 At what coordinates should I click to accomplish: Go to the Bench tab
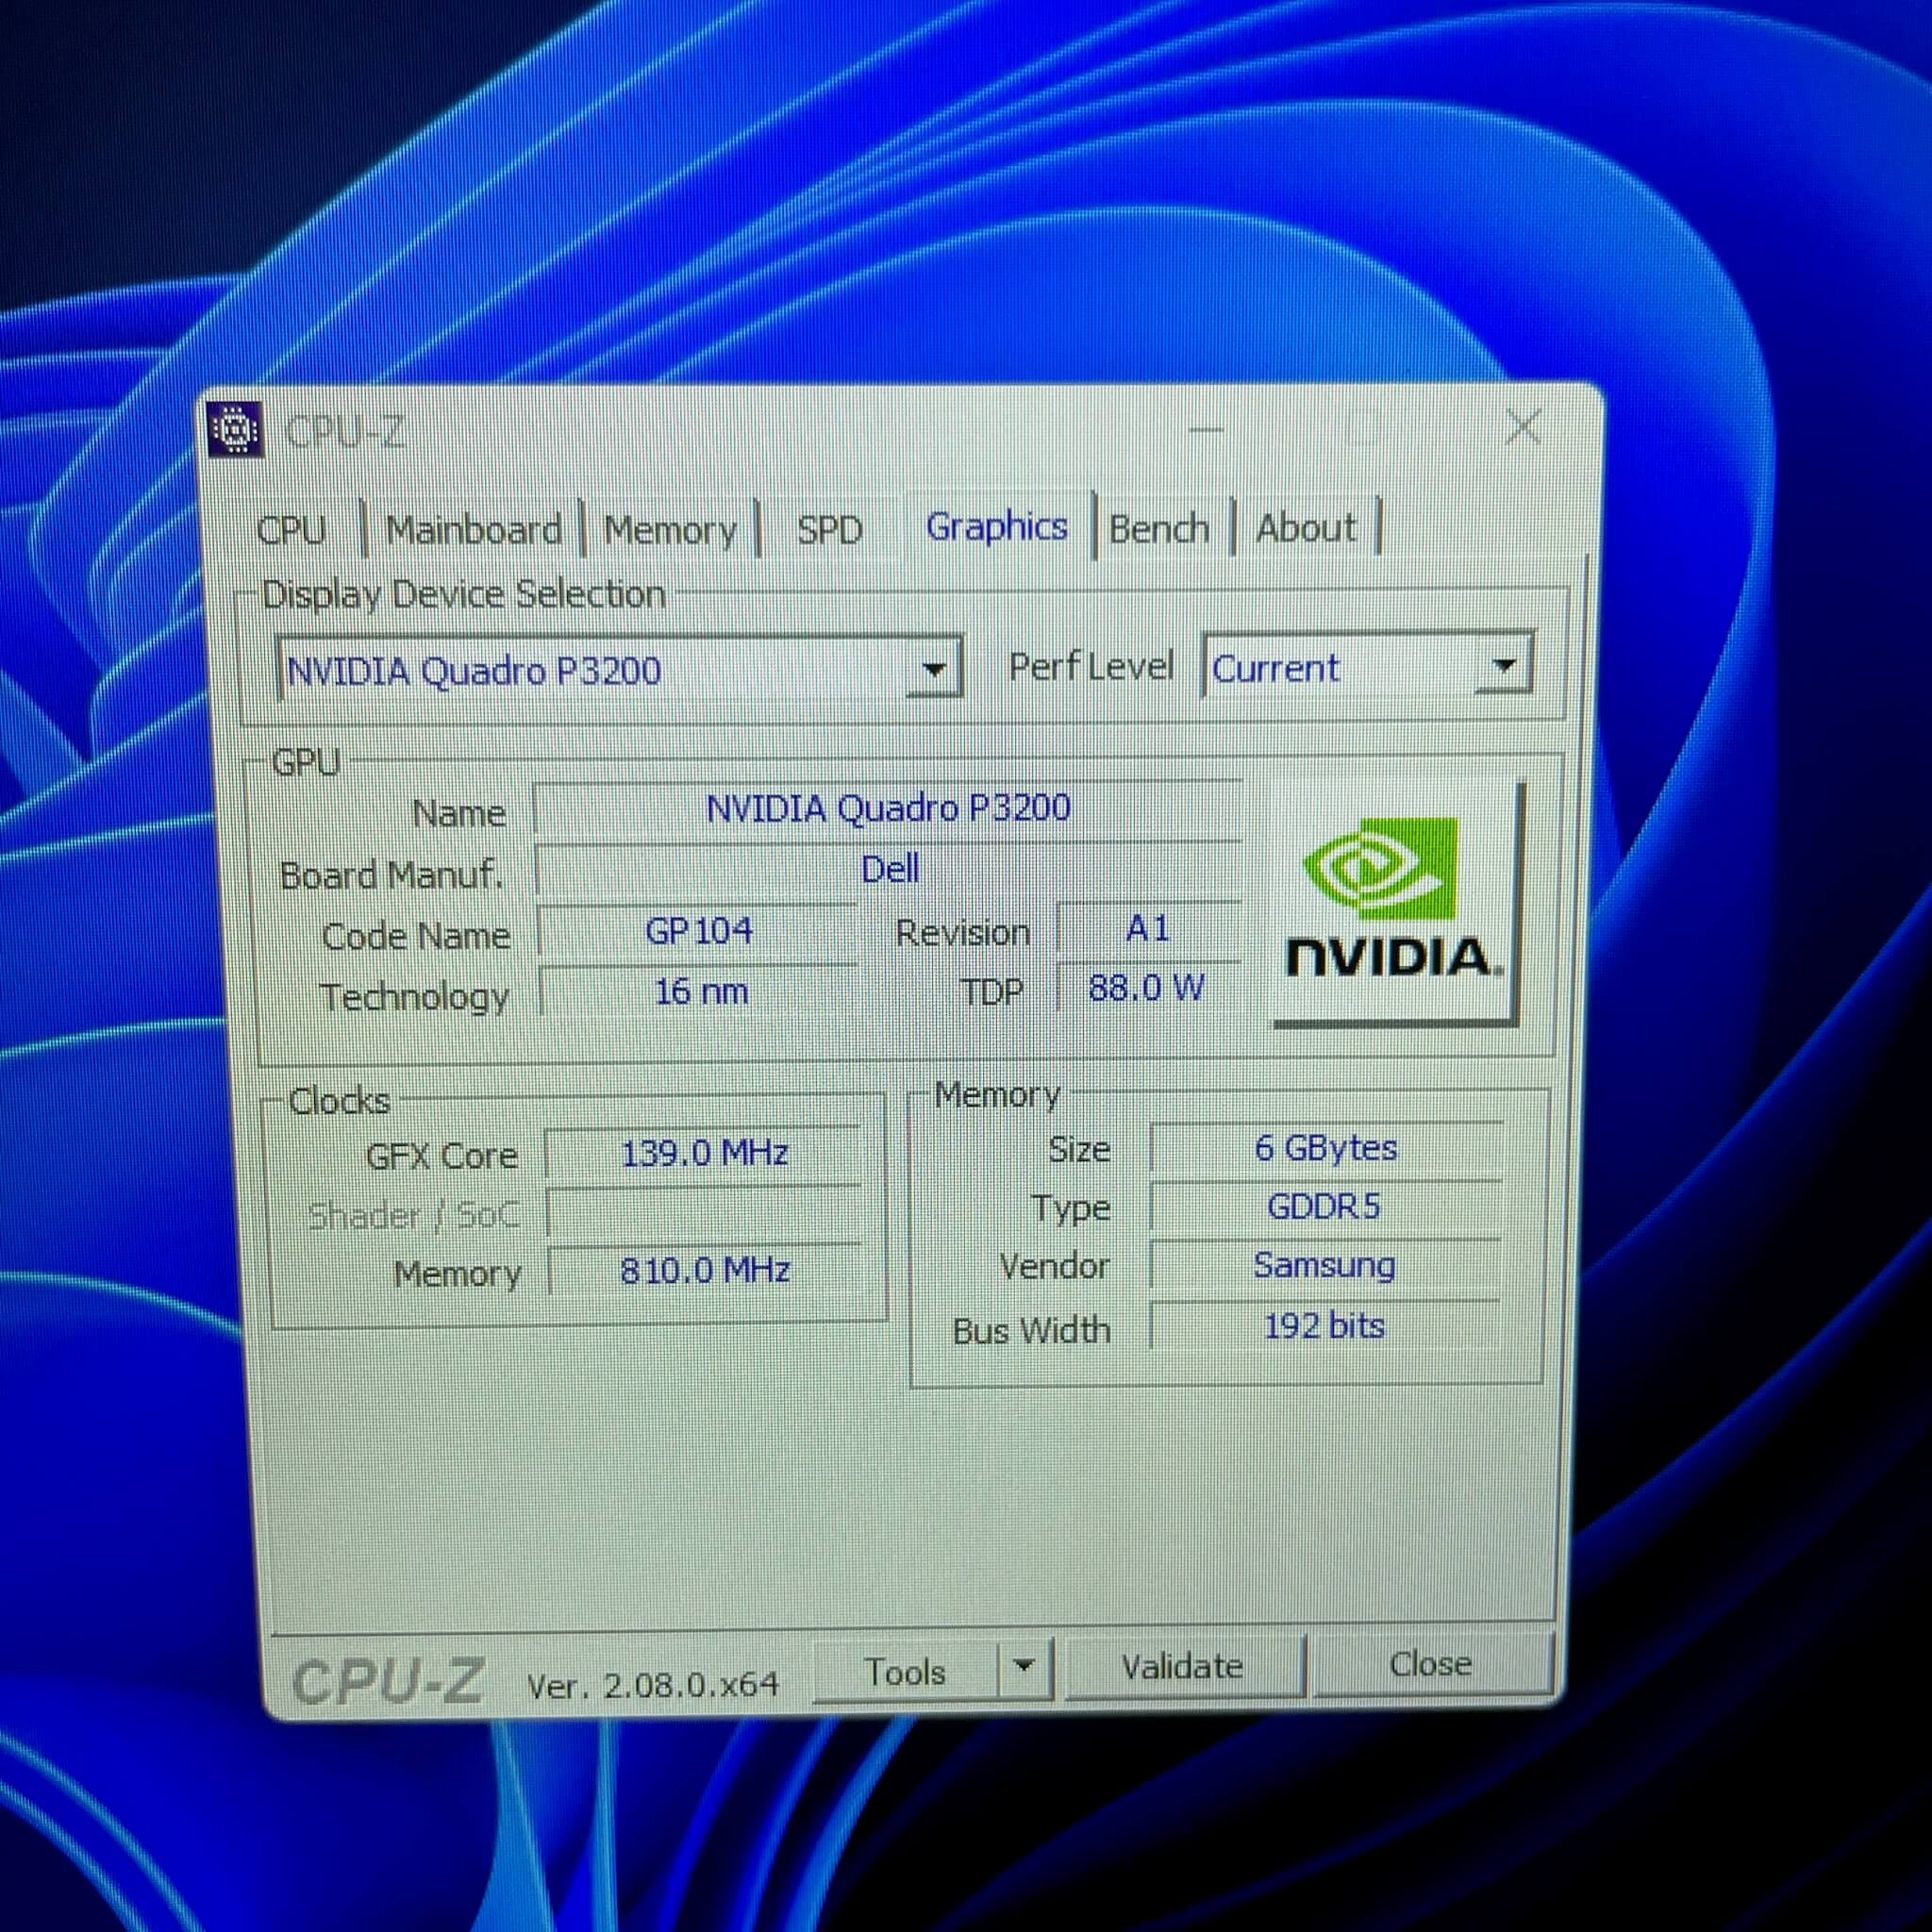click(x=1159, y=527)
